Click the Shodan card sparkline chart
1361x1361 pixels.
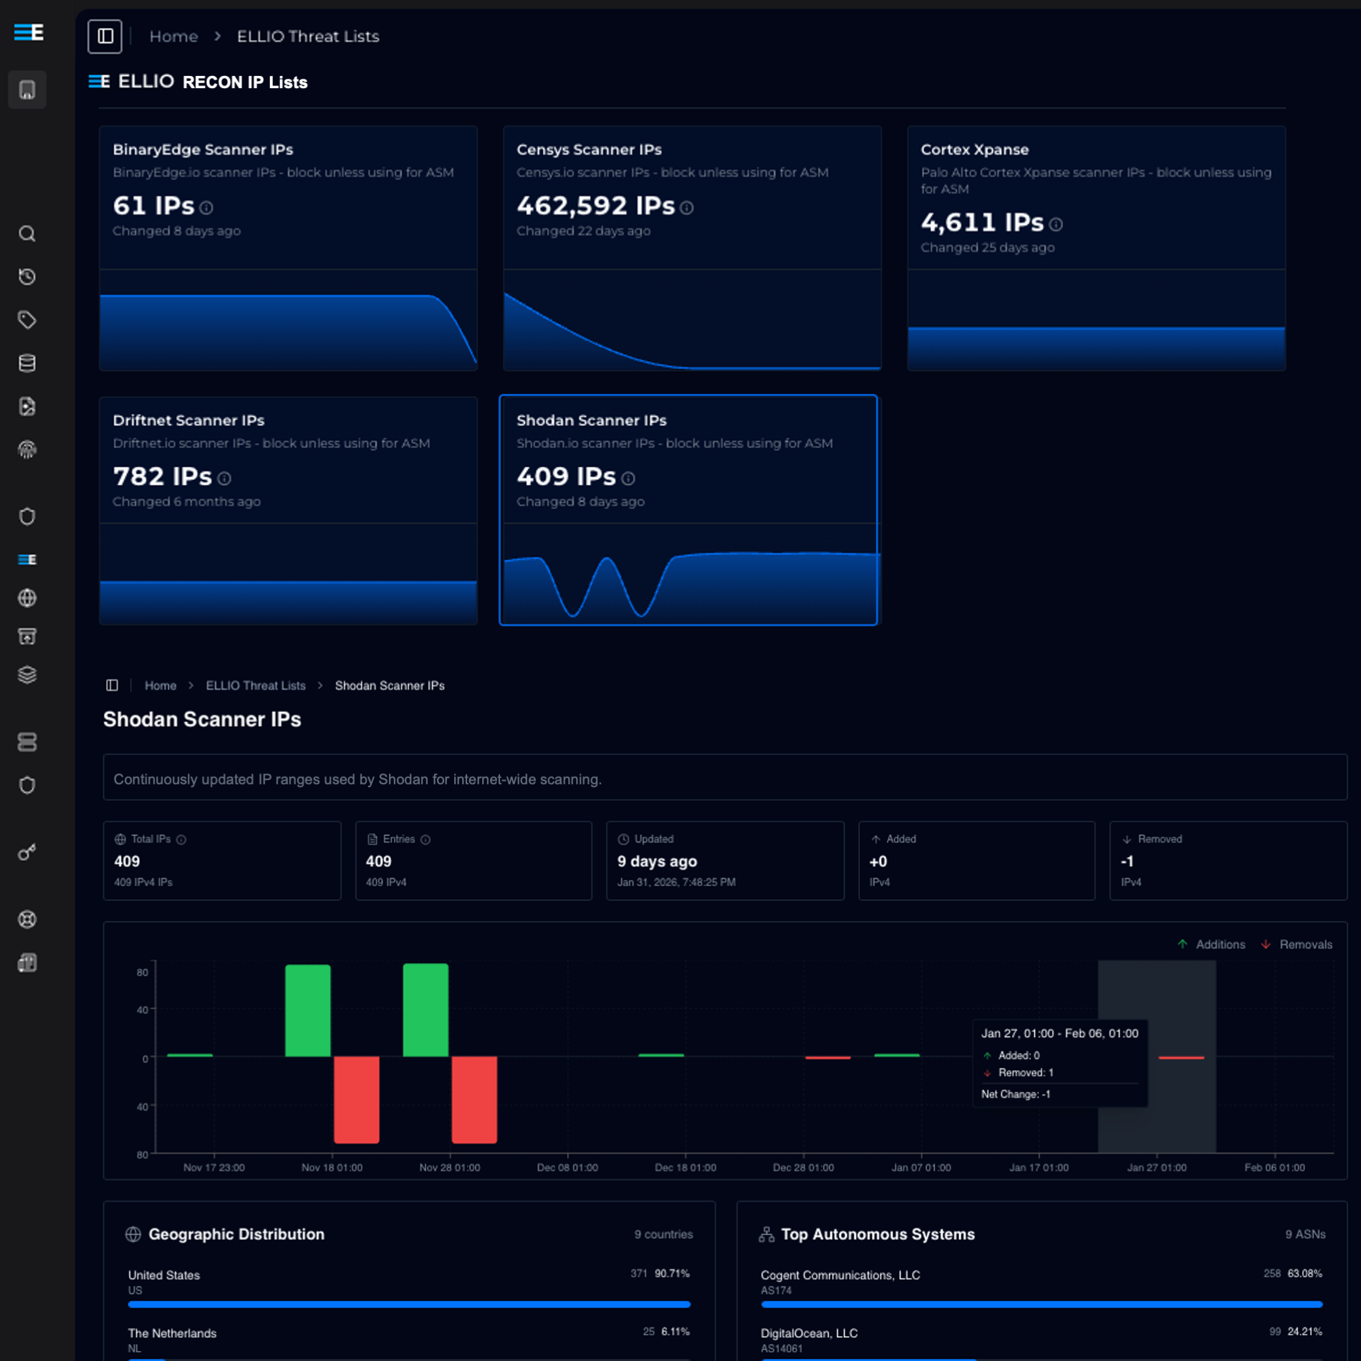(691, 585)
